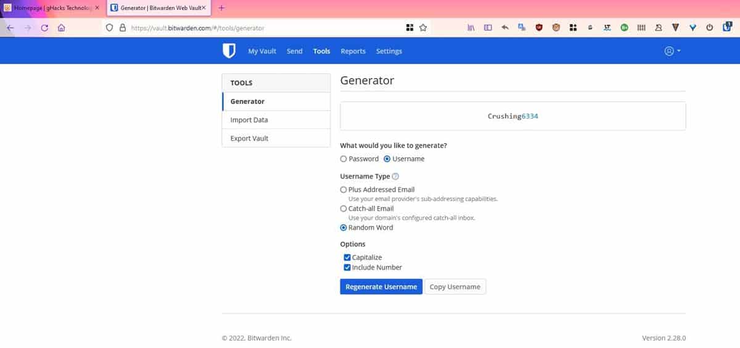Choose Catch-all Email username type
740x348 pixels.
tap(343, 209)
